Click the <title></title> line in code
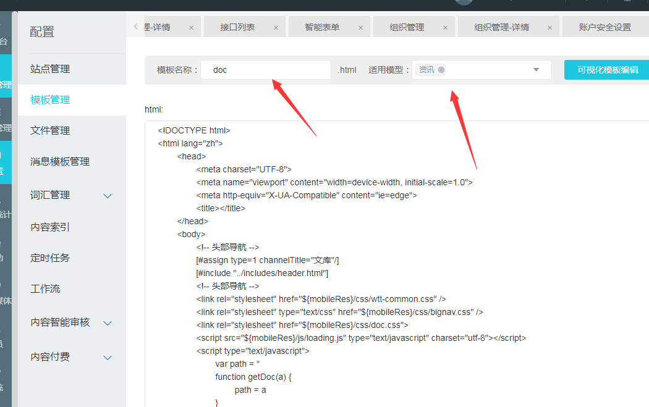The height and width of the screenshot is (407, 649). pos(221,208)
